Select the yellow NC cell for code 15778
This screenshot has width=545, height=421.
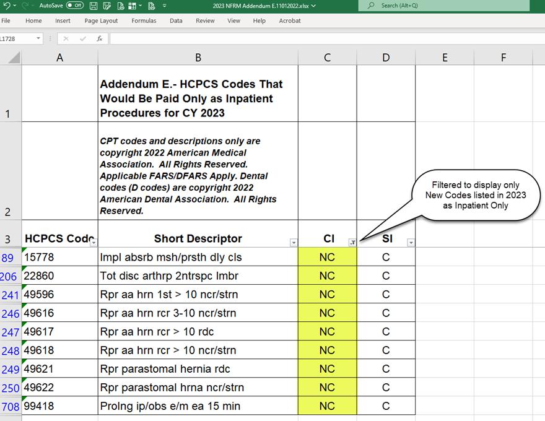328,257
